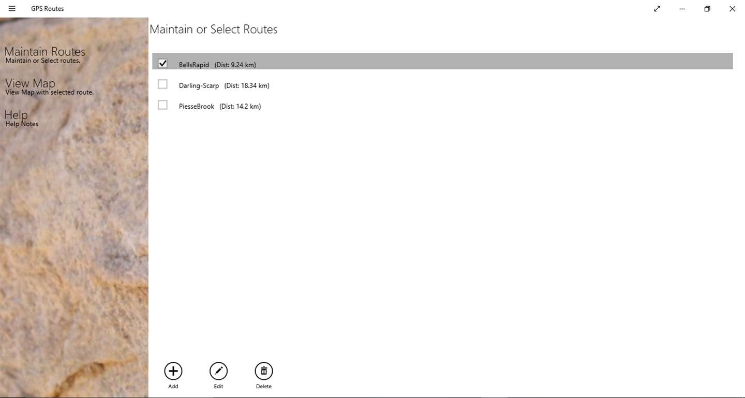Click the Help Notes subtitle
This screenshot has height=398, width=745.
coord(22,124)
